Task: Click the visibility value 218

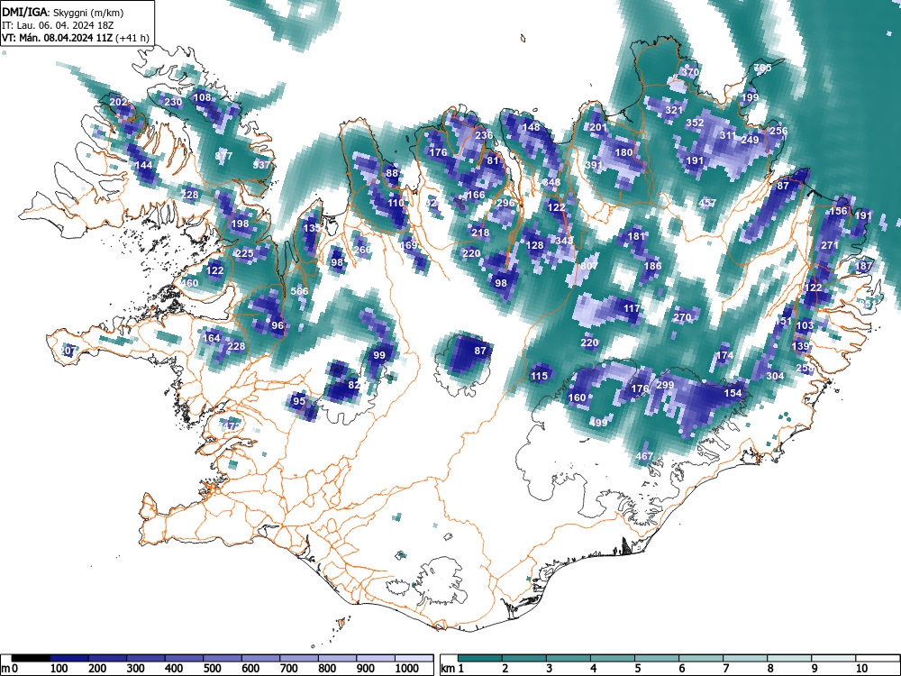Action: click(480, 233)
